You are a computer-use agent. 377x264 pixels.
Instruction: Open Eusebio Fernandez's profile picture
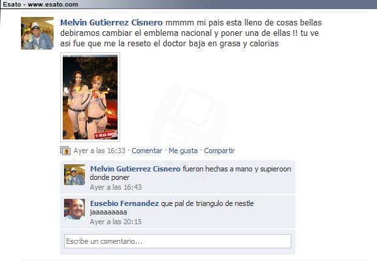pyautogui.click(x=74, y=209)
